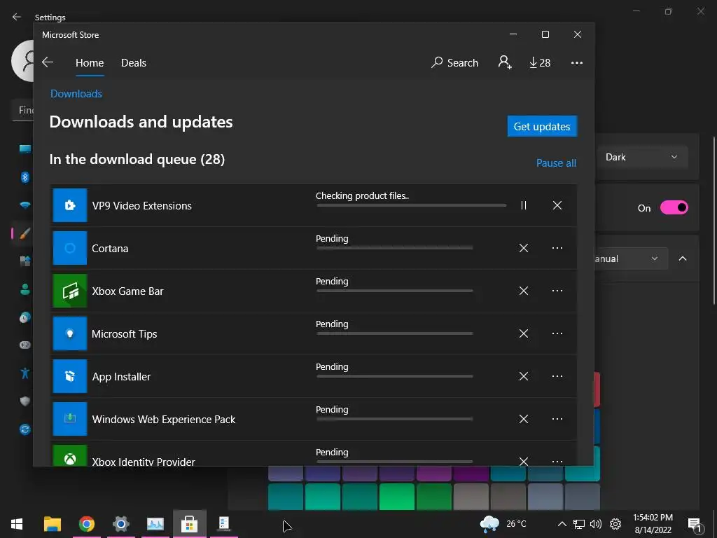
Task: Pick the bright green accent color swatch
Action: point(397,497)
